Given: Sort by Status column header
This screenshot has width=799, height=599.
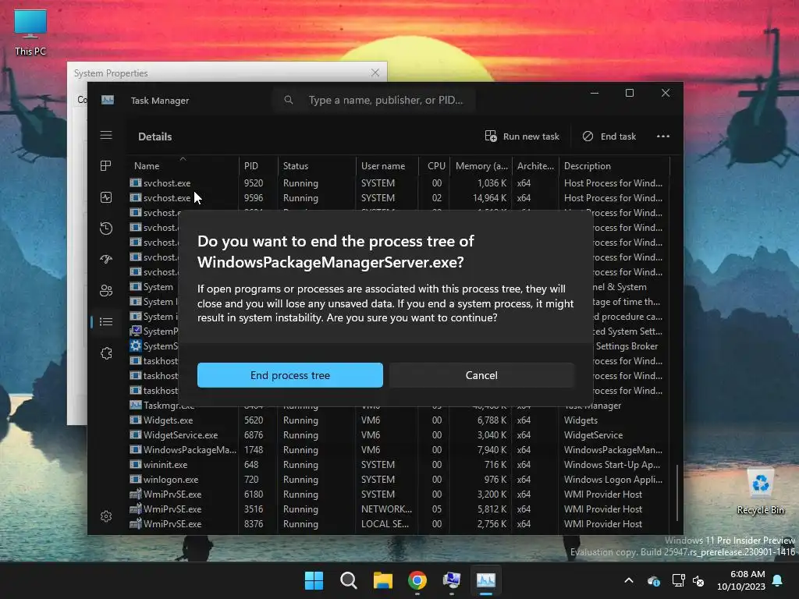Looking at the screenshot, I should click(317, 165).
